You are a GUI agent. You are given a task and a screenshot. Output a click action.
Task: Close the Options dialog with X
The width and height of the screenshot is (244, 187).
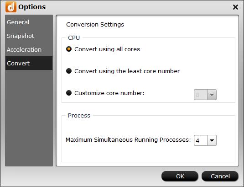(235, 7)
